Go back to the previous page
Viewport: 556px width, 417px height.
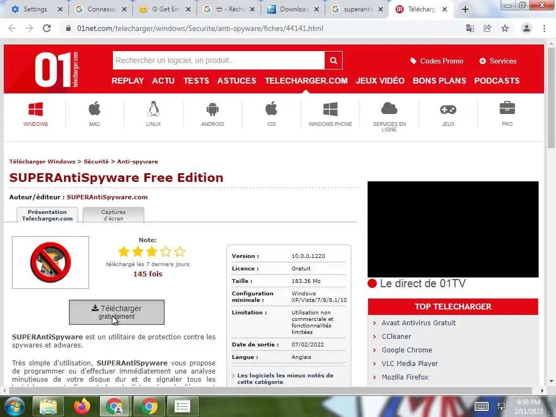(12, 28)
